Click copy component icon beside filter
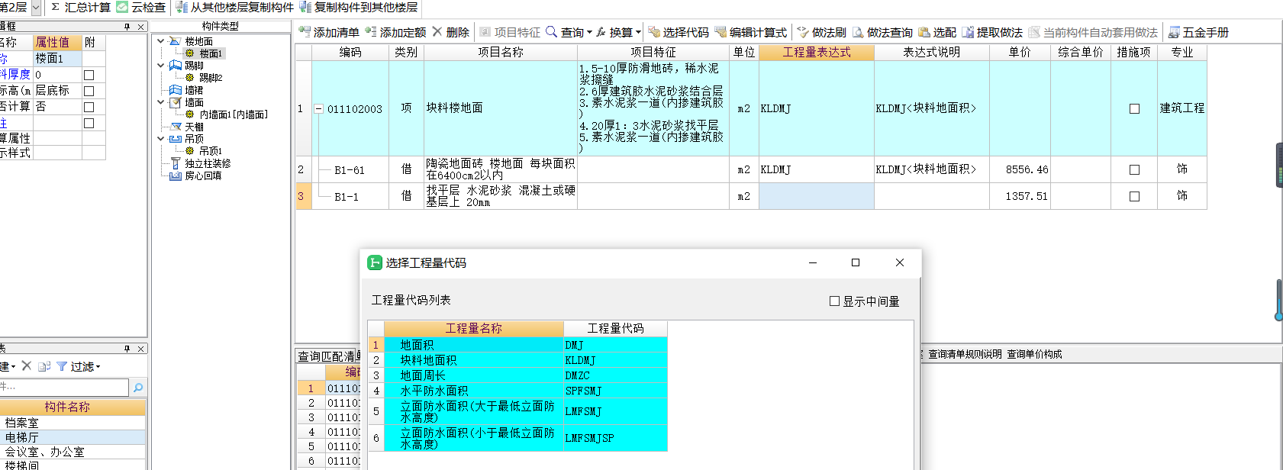This screenshot has width=1283, height=470. [44, 366]
